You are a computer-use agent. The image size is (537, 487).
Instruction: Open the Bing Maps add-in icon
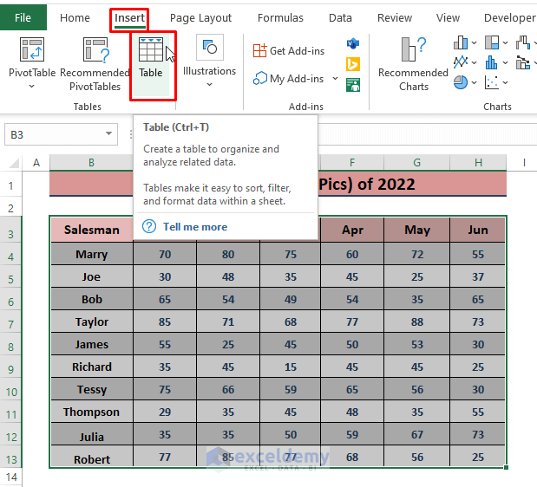tap(353, 64)
